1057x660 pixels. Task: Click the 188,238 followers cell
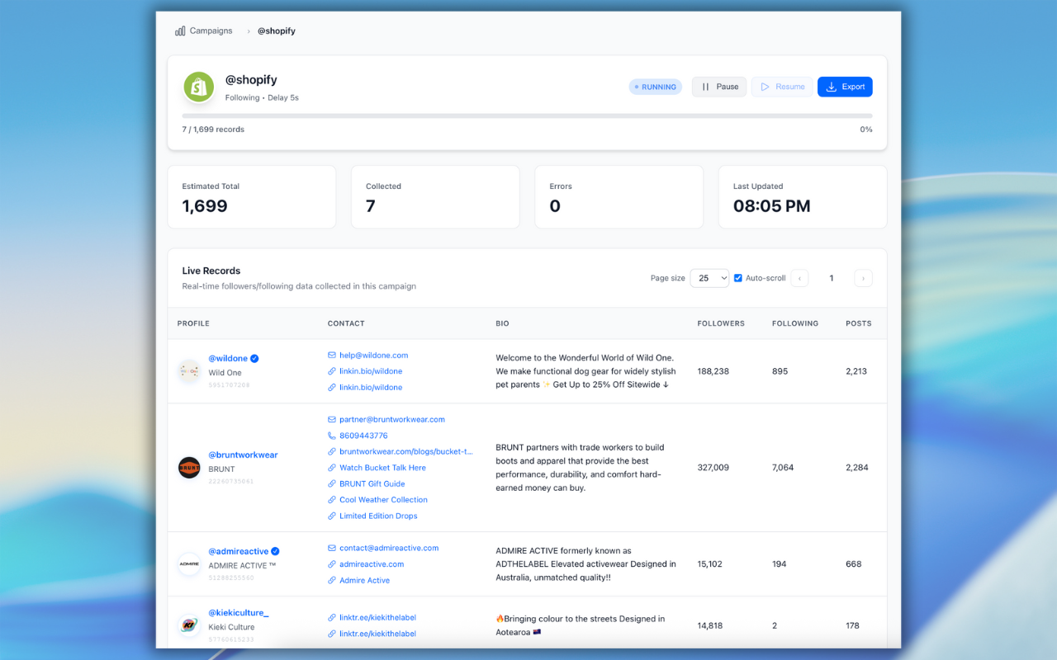click(713, 371)
